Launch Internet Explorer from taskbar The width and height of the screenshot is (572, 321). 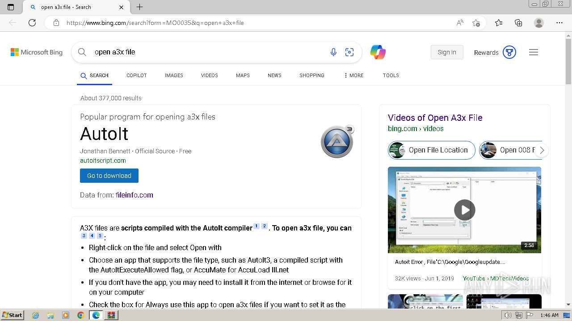[x=35, y=315]
